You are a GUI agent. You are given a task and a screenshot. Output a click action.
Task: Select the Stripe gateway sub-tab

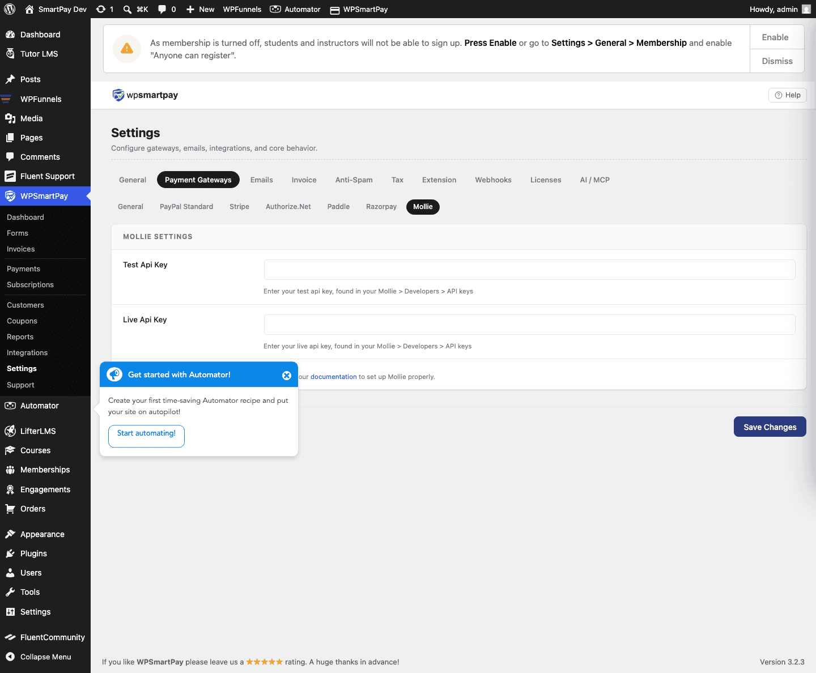(240, 207)
